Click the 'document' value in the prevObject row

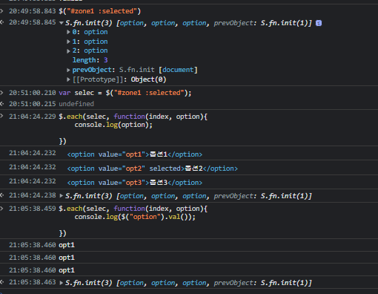click(178, 70)
